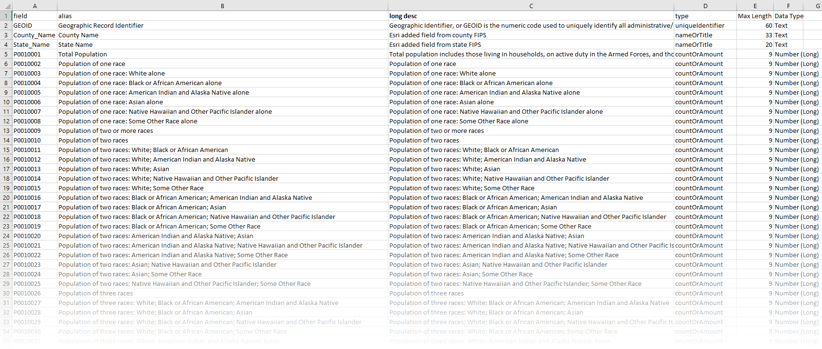Click 'nameOrTitle' in the State_Name row

pyautogui.click(x=705, y=44)
